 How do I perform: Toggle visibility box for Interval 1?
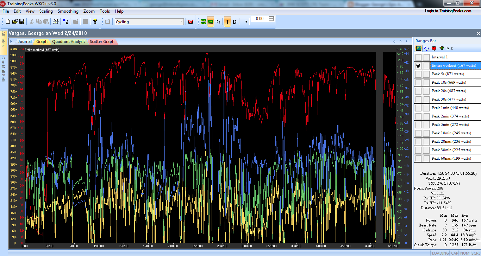[418, 57]
